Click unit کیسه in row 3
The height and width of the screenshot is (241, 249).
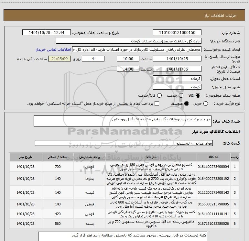point(90,192)
